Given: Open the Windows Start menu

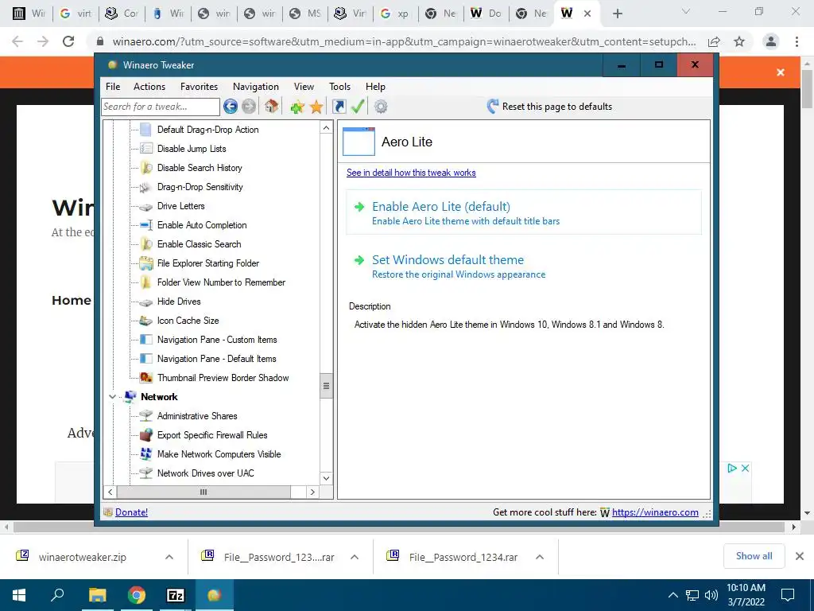Looking at the screenshot, I should pyautogui.click(x=19, y=595).
